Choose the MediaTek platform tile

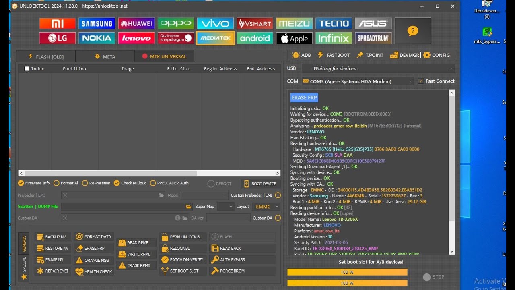[x=215, y=38]
